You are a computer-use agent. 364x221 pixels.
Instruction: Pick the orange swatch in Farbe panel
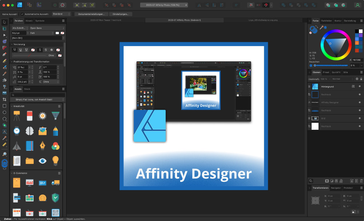[357, 43]
